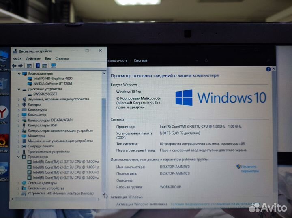Click the Компьютер category icon
Screen dimensions: 292x218
click(x=24, y=115)
